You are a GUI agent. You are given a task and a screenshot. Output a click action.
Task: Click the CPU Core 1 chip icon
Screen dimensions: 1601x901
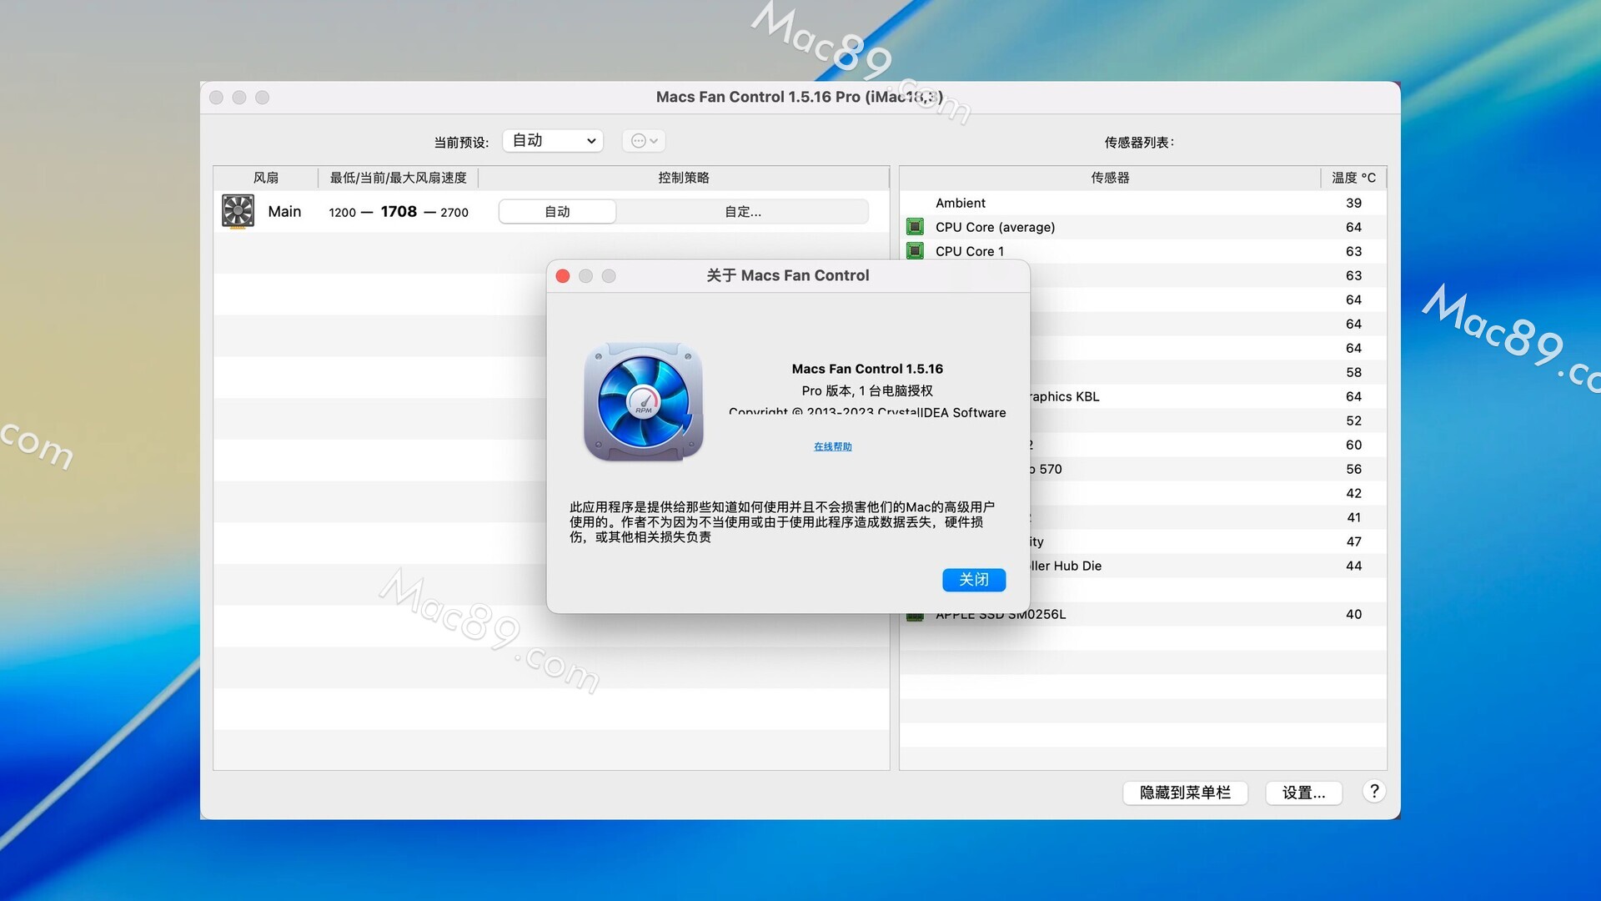[x=915, y=251]
